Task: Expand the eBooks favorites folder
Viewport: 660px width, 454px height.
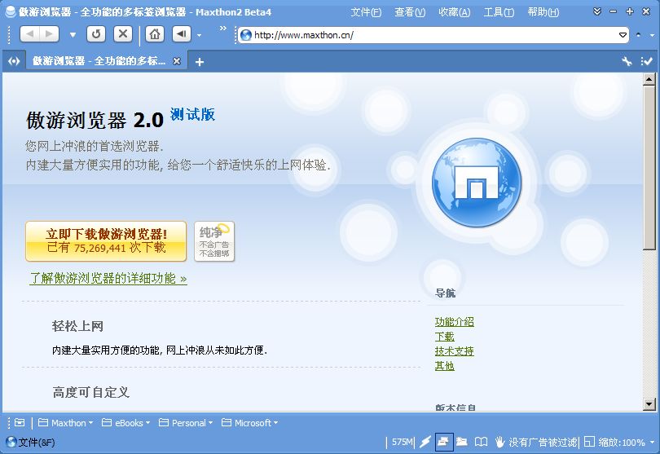Action: (x=125, y=423)
